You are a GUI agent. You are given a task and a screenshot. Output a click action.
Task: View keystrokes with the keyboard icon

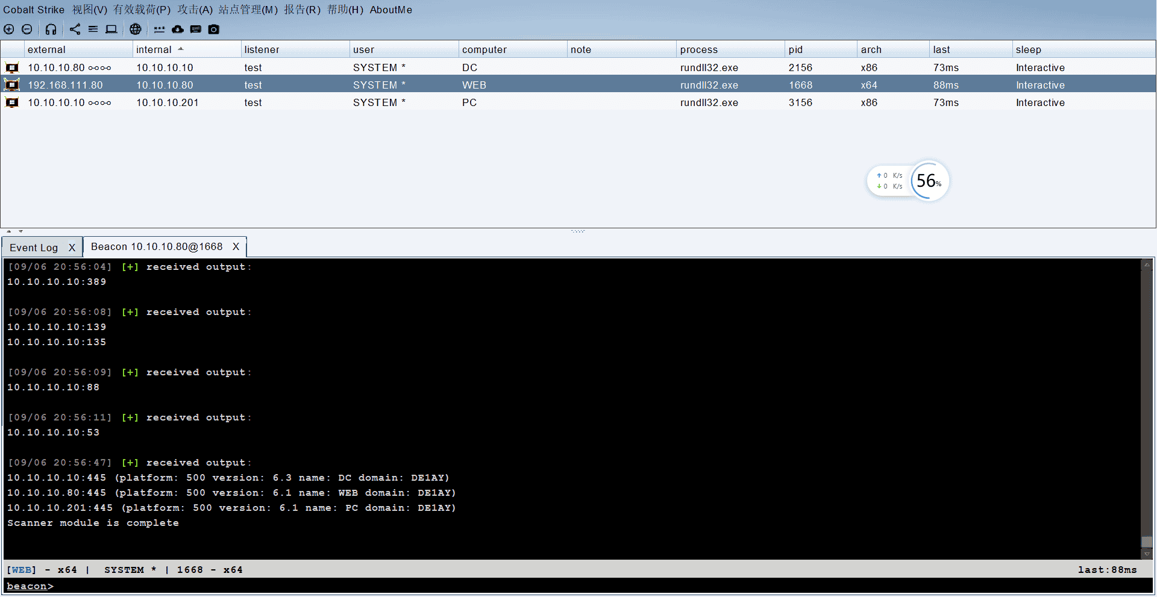pyautogui.click(x=196, y=29)
